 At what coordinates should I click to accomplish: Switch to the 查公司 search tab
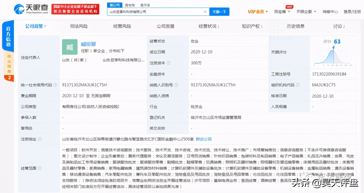[114, 5]
